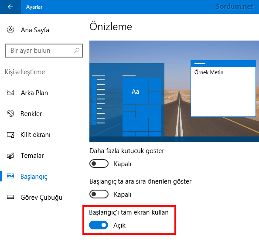Click the Arka Plan picture icon

pyautogui.click(x=10, y=92)
